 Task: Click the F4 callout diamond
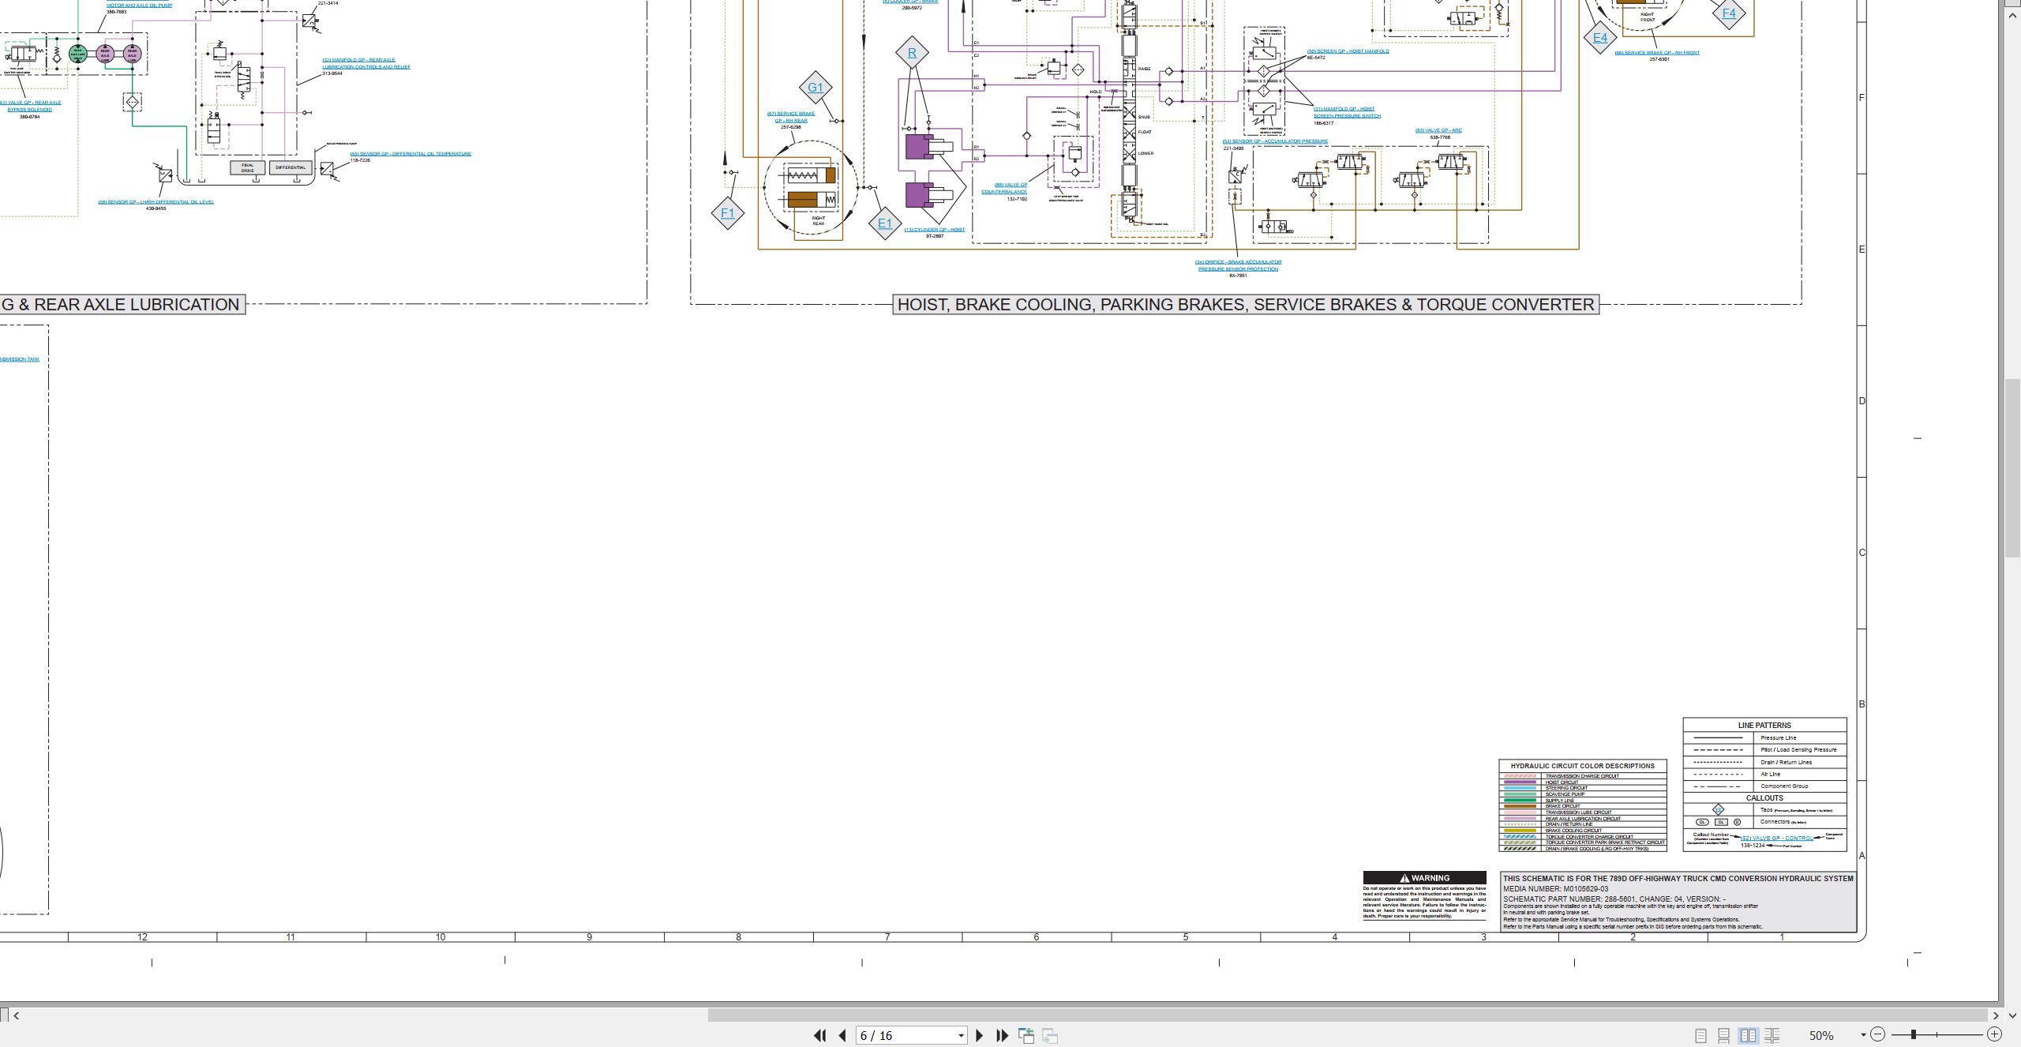1729,13
